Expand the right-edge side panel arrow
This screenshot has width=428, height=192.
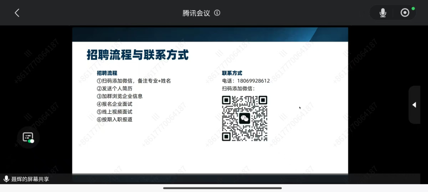414,105
